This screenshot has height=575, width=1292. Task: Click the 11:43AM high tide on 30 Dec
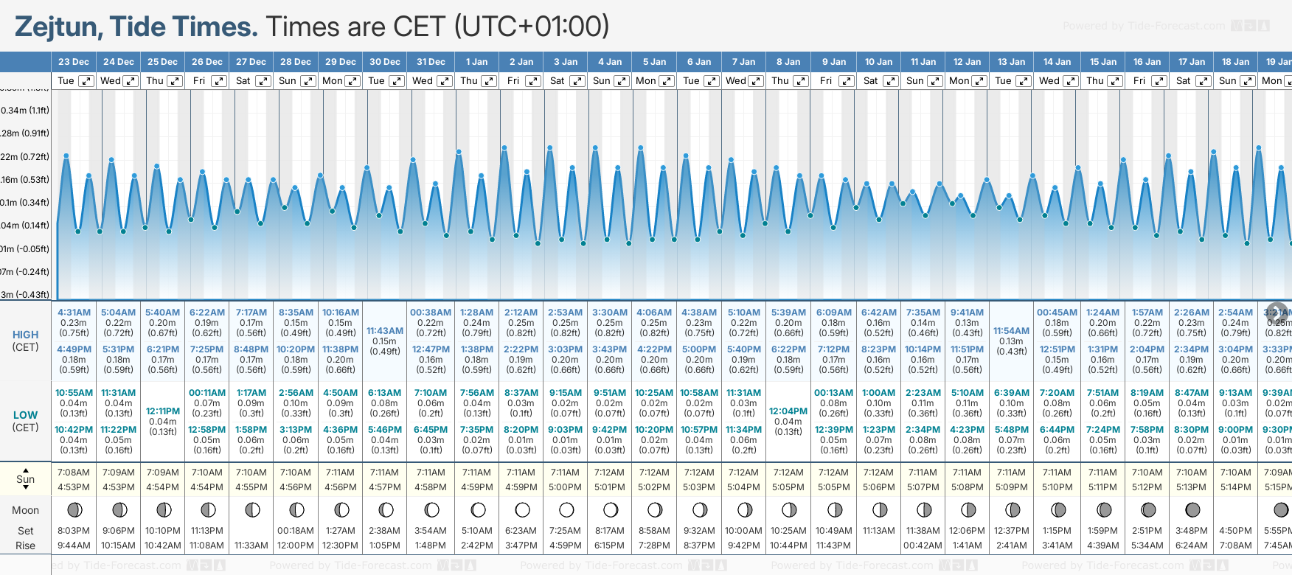pyautogui.click(x=385, y=331)
